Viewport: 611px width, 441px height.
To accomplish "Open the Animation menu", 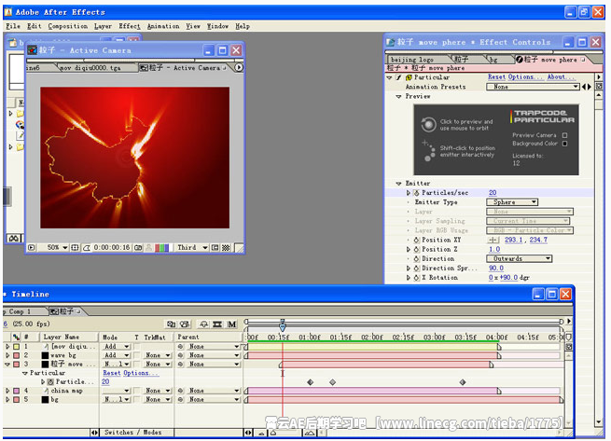I will (x=163, y=26).
